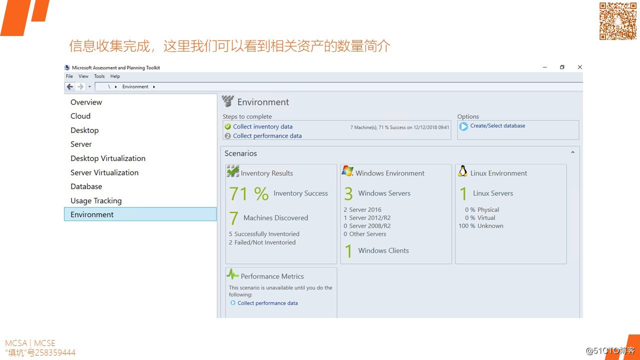The height and width of the screenshot is (360, 640).
Task: Click the '5 Successfully Inventoried' line
Action: pos(264,234)
